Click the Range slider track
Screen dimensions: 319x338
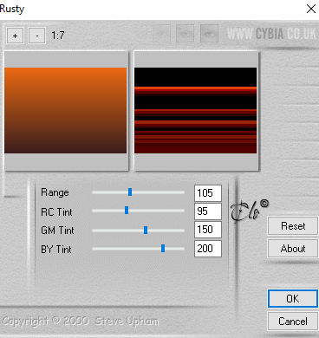pyautogui.click(x=138, y=192)
